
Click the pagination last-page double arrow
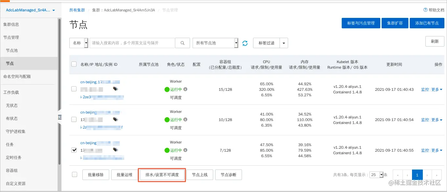[x=437, y=175]
